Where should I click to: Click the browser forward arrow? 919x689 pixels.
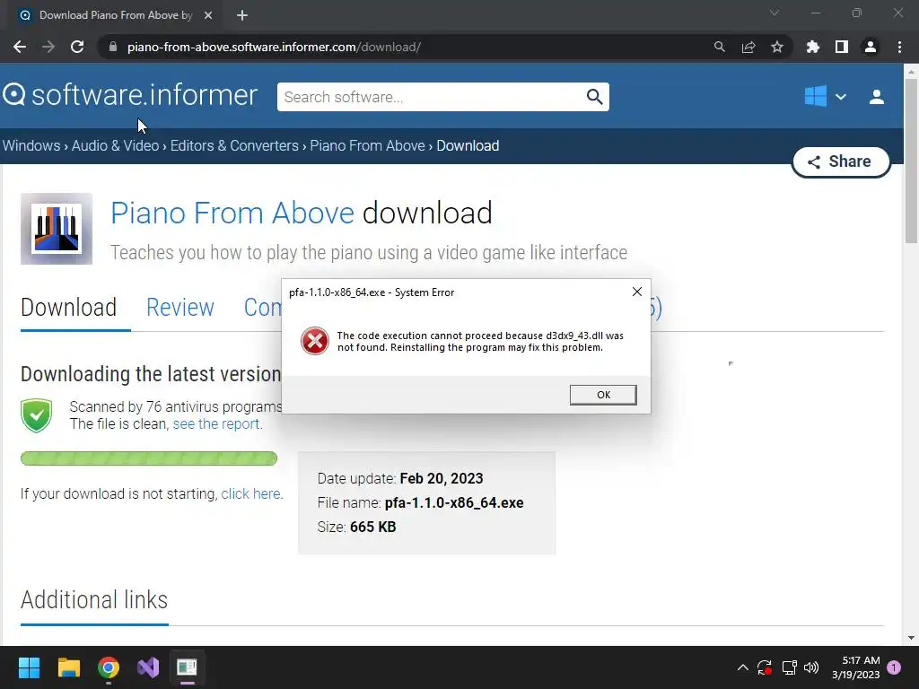pos(48,47)
